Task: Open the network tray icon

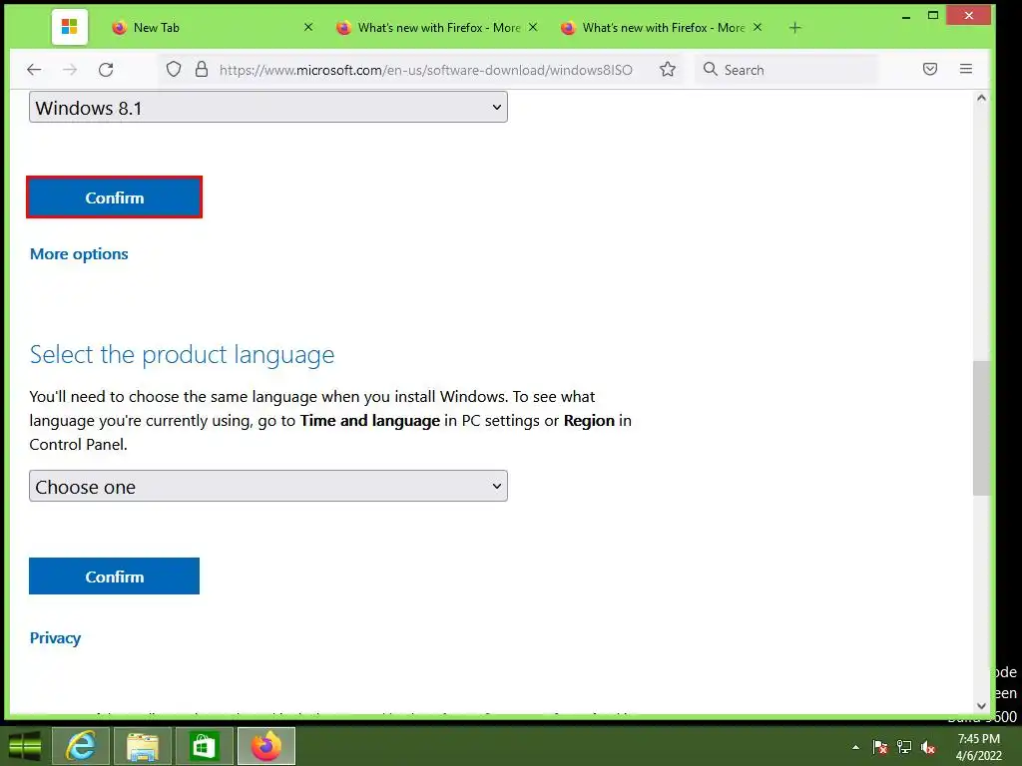Action: [904, 747]
